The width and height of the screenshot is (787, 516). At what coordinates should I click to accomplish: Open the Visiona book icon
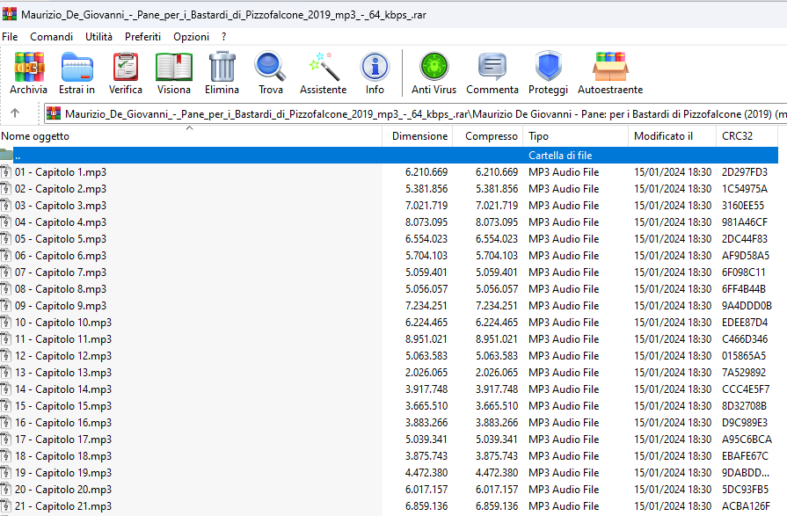click(173, 67)
